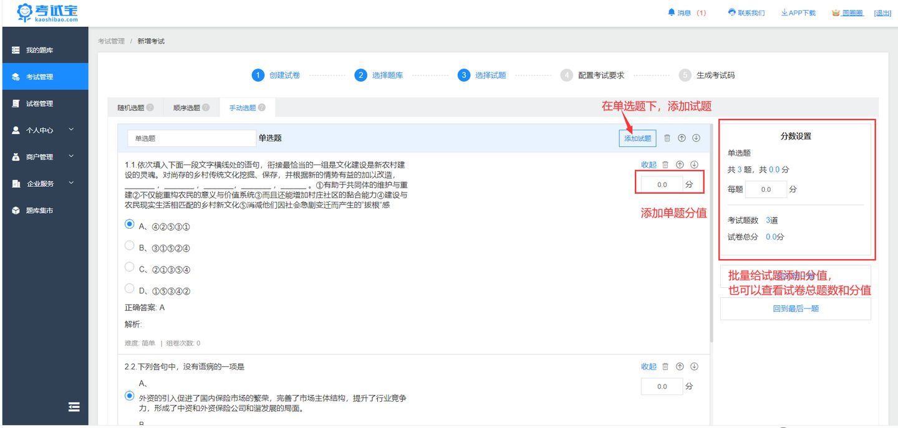Open the 单选题 question type dropdown
The height and width of the screenshot is (428, 898).
pyautogui.click(x=191, y=137)
